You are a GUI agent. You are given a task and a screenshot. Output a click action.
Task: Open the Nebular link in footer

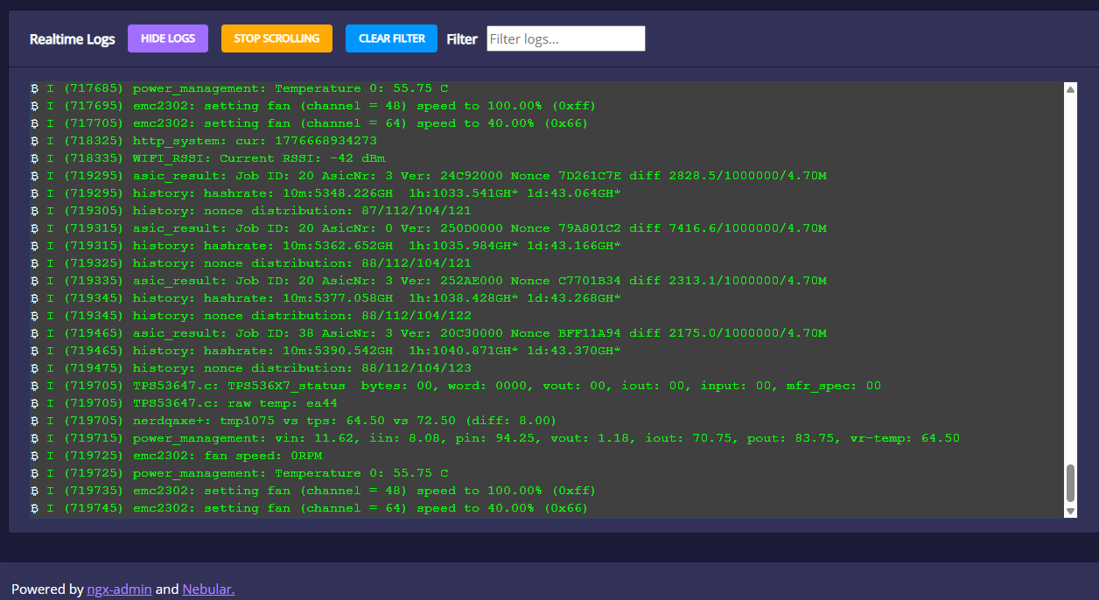pos(208,590)
